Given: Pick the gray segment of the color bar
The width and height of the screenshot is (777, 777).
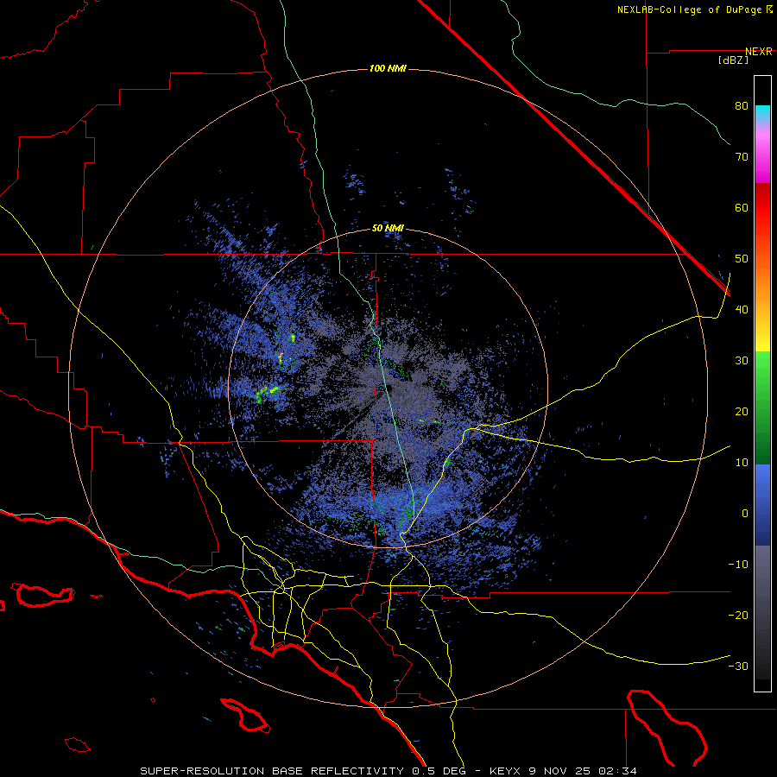Looking at the screenshot, I should pyautogui.click(x=762, y=612).
